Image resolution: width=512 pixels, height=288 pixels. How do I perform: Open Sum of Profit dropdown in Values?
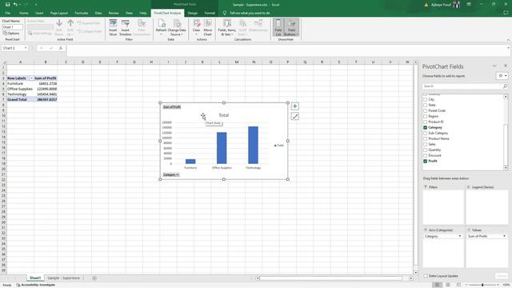(504, 236)
